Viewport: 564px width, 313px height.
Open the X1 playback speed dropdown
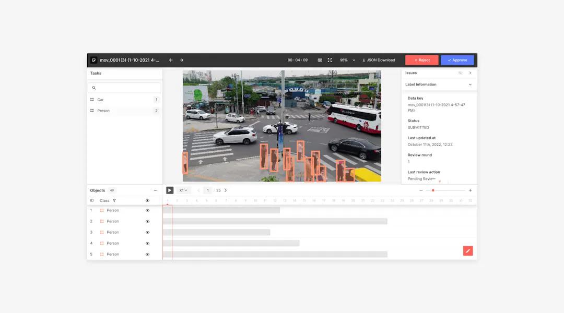point(183,190)
